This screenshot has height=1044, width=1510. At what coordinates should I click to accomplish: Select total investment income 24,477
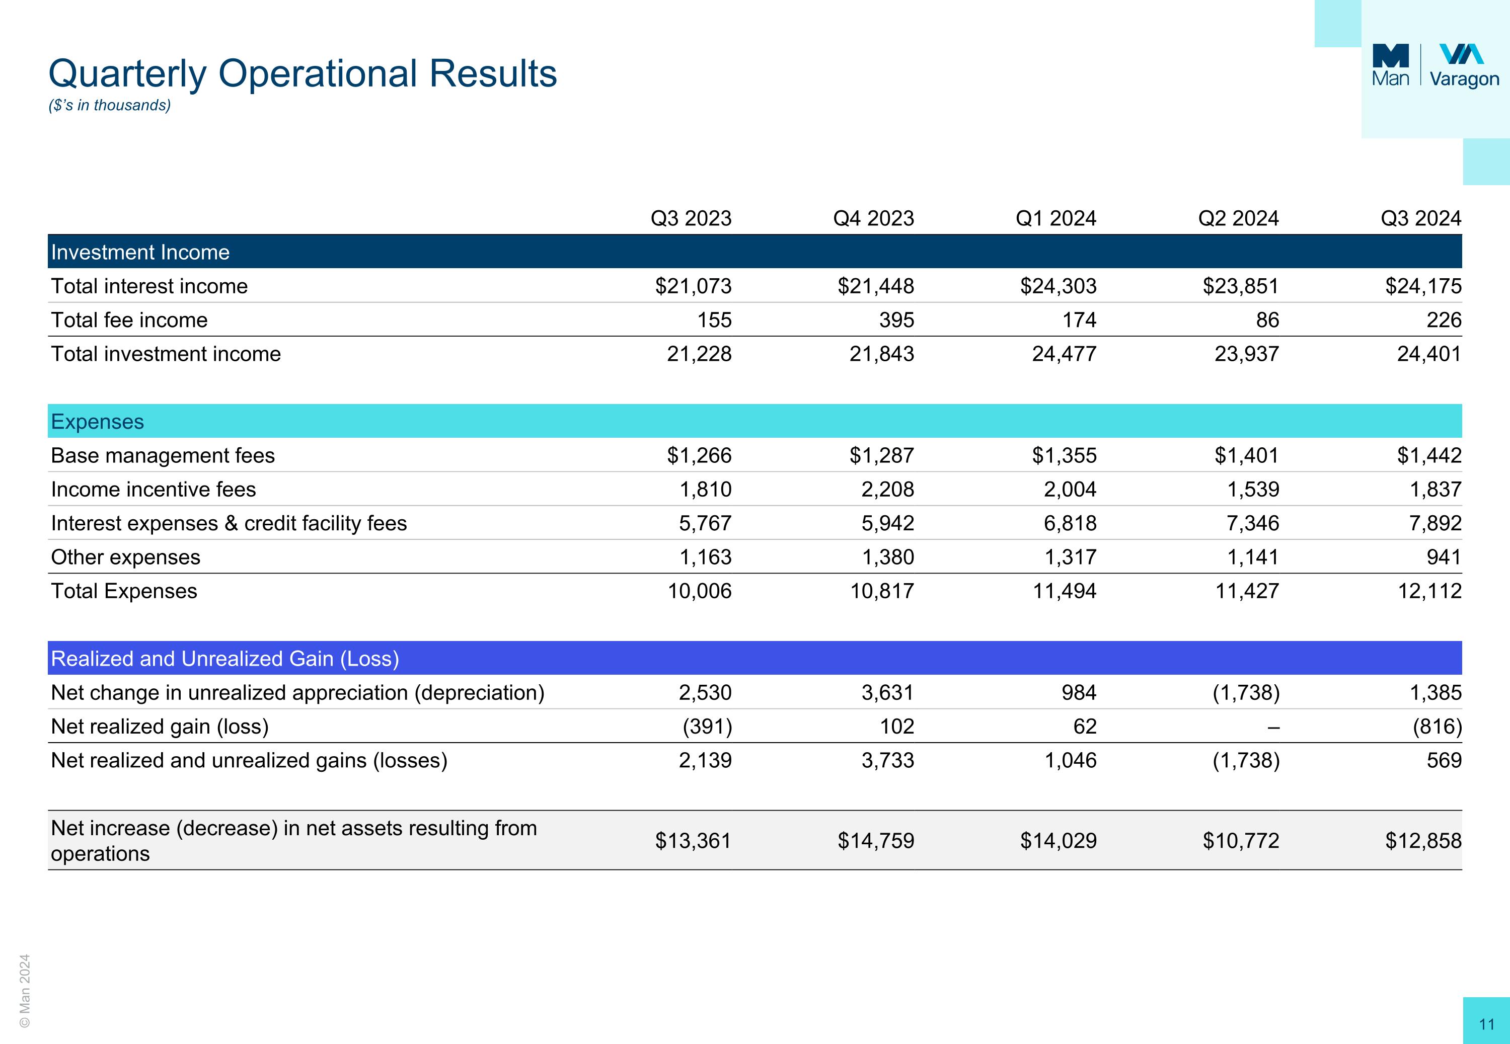(x=1065, y=354)
